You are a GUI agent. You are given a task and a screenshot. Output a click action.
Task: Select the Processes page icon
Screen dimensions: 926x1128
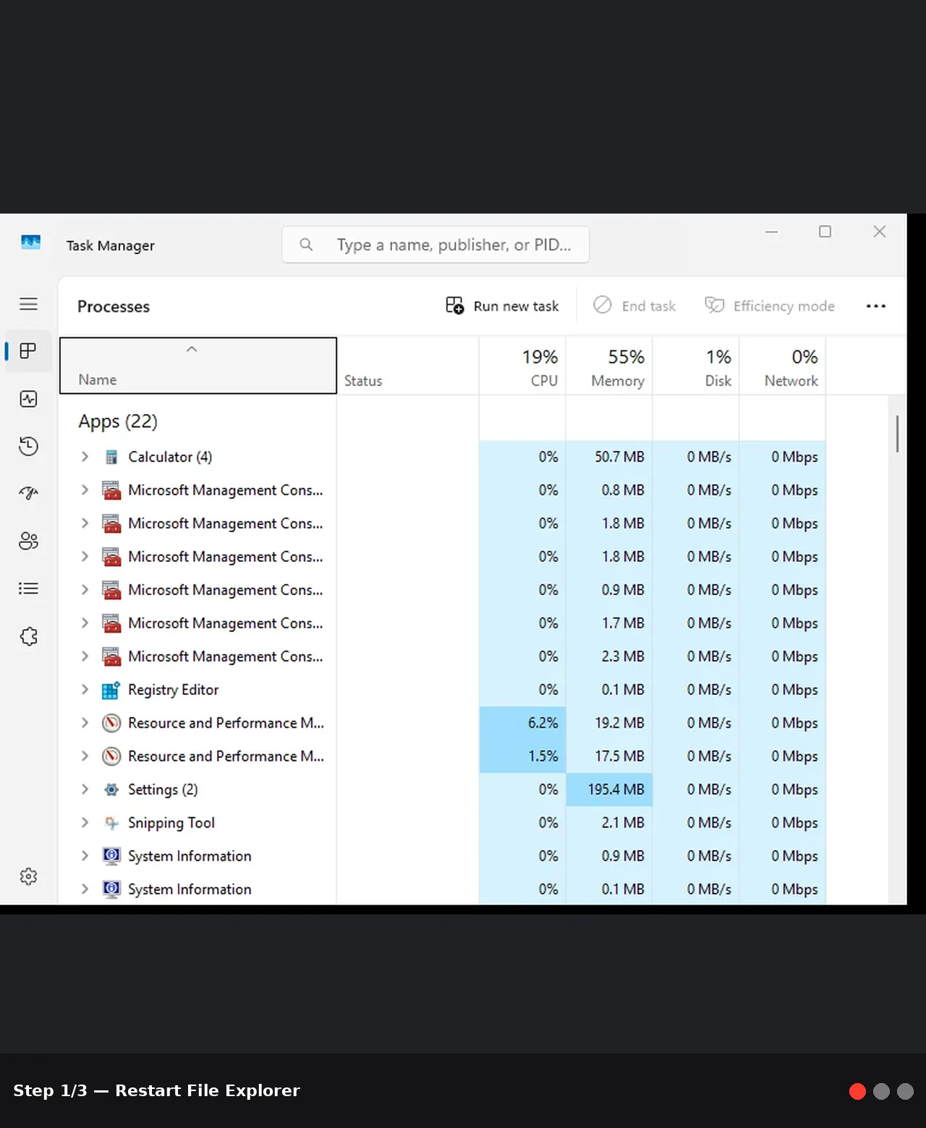(x=28, y=351)
